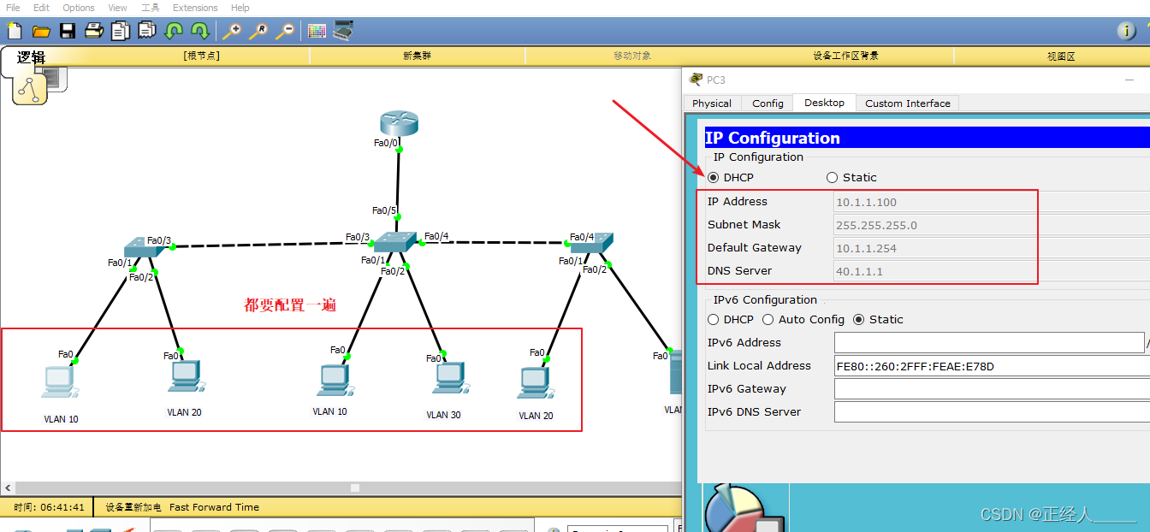Enable IPv6 Auto Config
The height and width of the screenshot is (532, 1150).
[768, 319]
